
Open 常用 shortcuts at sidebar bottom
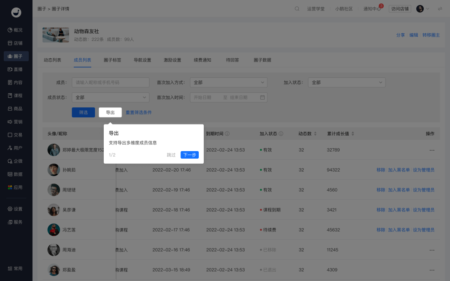pos(15,269)
